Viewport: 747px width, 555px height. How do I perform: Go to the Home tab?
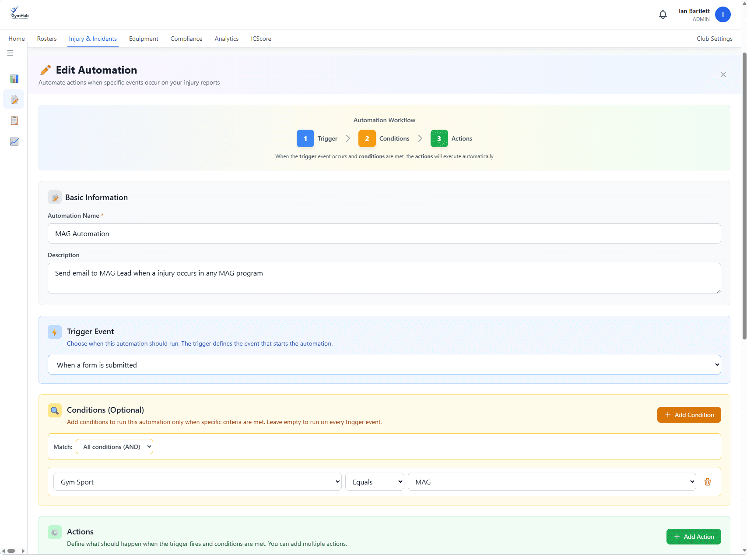(x=17, y=39)
